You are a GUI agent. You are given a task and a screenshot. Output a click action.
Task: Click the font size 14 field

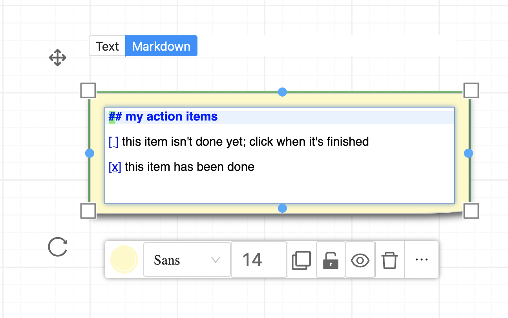(258, 260)
